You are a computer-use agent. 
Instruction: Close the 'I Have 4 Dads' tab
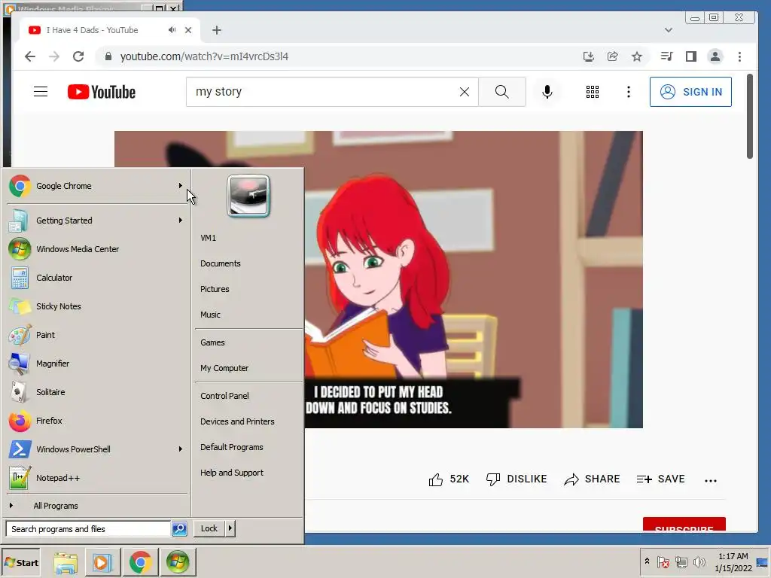click(187, 30)
